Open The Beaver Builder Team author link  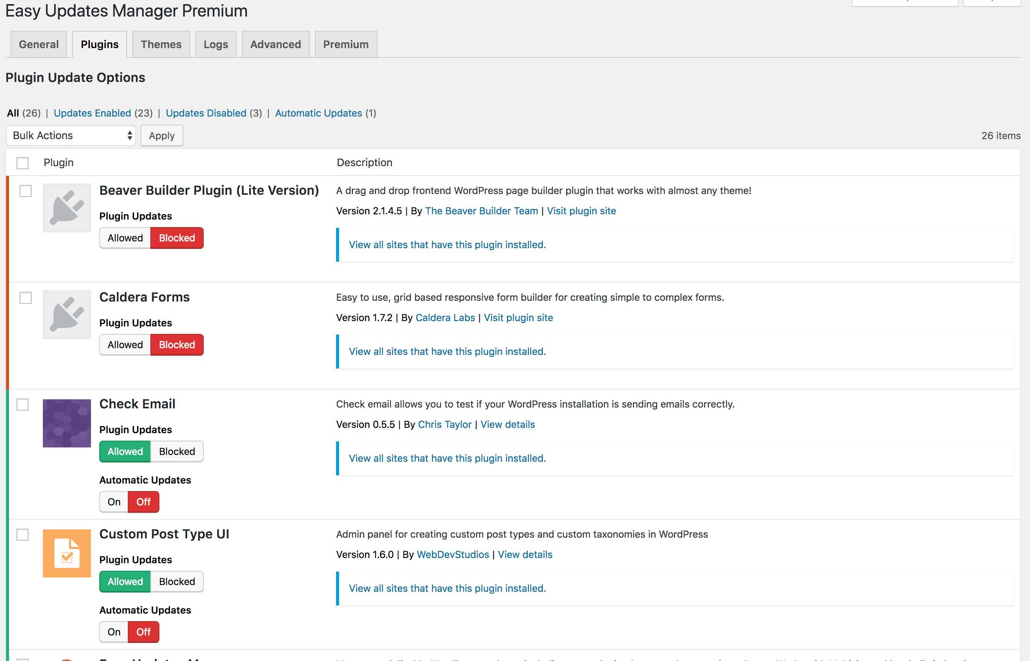click(x=481, y=211)
